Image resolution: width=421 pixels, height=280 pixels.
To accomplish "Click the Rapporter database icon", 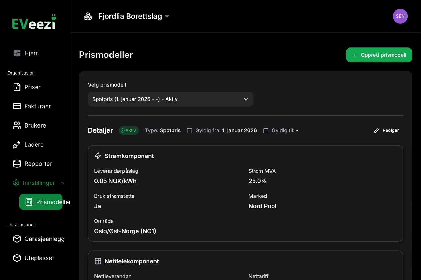I will pos(17,164).
